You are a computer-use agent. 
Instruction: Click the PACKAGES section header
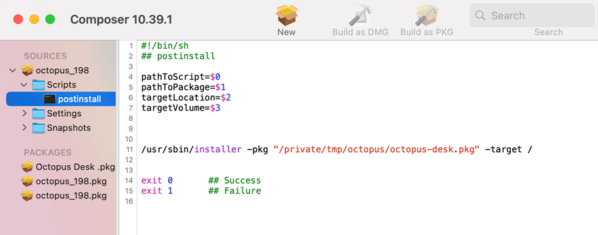[48, 153]
